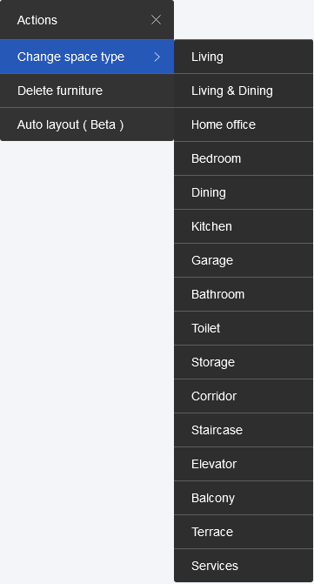Close the Actions panel with the X icon
This screenshot has width=314, height=584.
156,20
